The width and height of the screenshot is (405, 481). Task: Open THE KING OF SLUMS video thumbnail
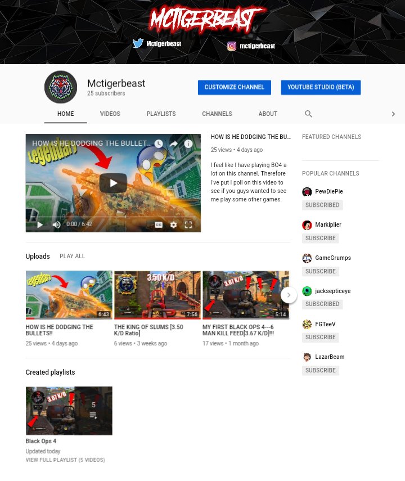tap(157, 295)
